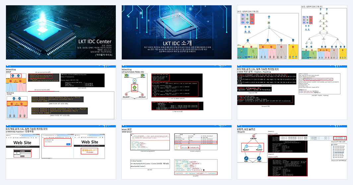Click the Options FollowSymLinks highlighted code box
The height and width of the screenshot is (185, 353).
click(x=190, y=147)
